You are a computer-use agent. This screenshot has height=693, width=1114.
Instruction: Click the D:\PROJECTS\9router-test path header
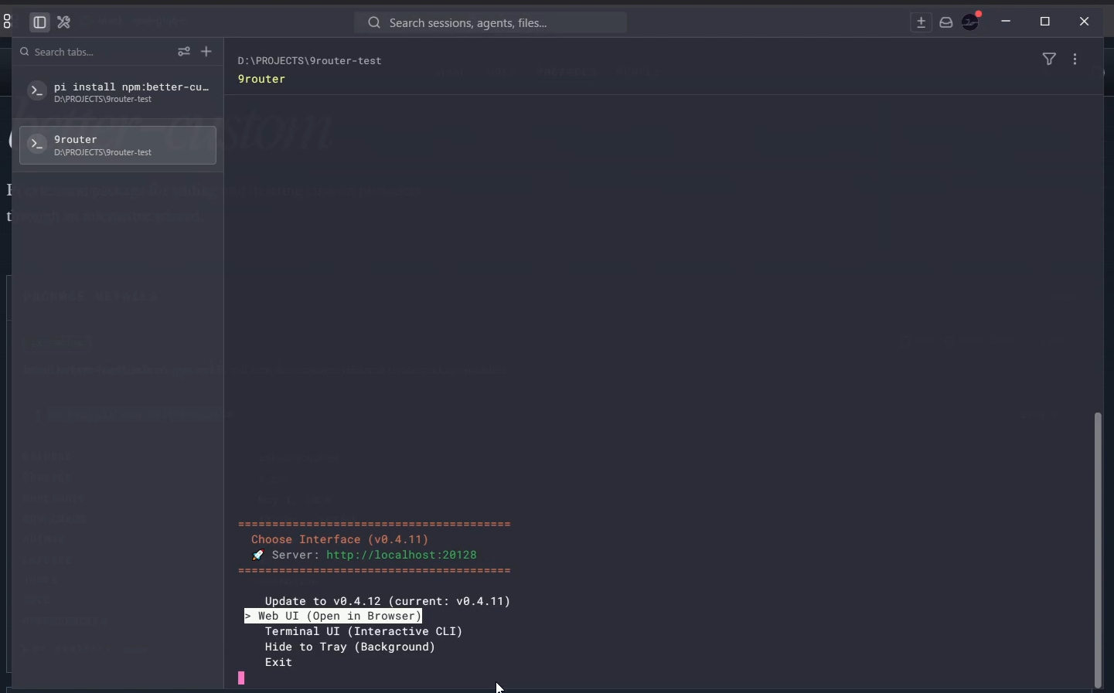(310, 61)
